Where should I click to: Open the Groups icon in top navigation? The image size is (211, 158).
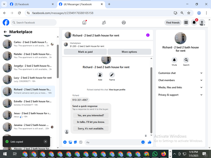[x=124, y=22]
